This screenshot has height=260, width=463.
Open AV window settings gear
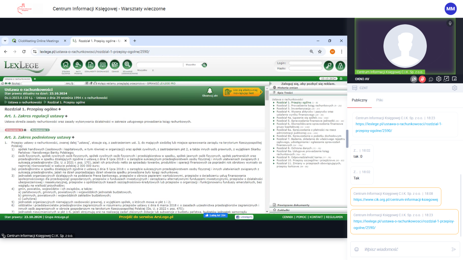coord(439,79)
